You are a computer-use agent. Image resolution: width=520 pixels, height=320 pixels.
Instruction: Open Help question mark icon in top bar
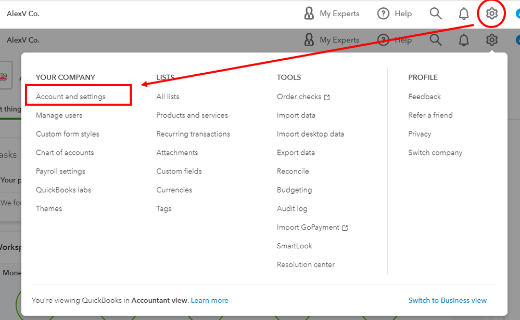pos(383,14)
